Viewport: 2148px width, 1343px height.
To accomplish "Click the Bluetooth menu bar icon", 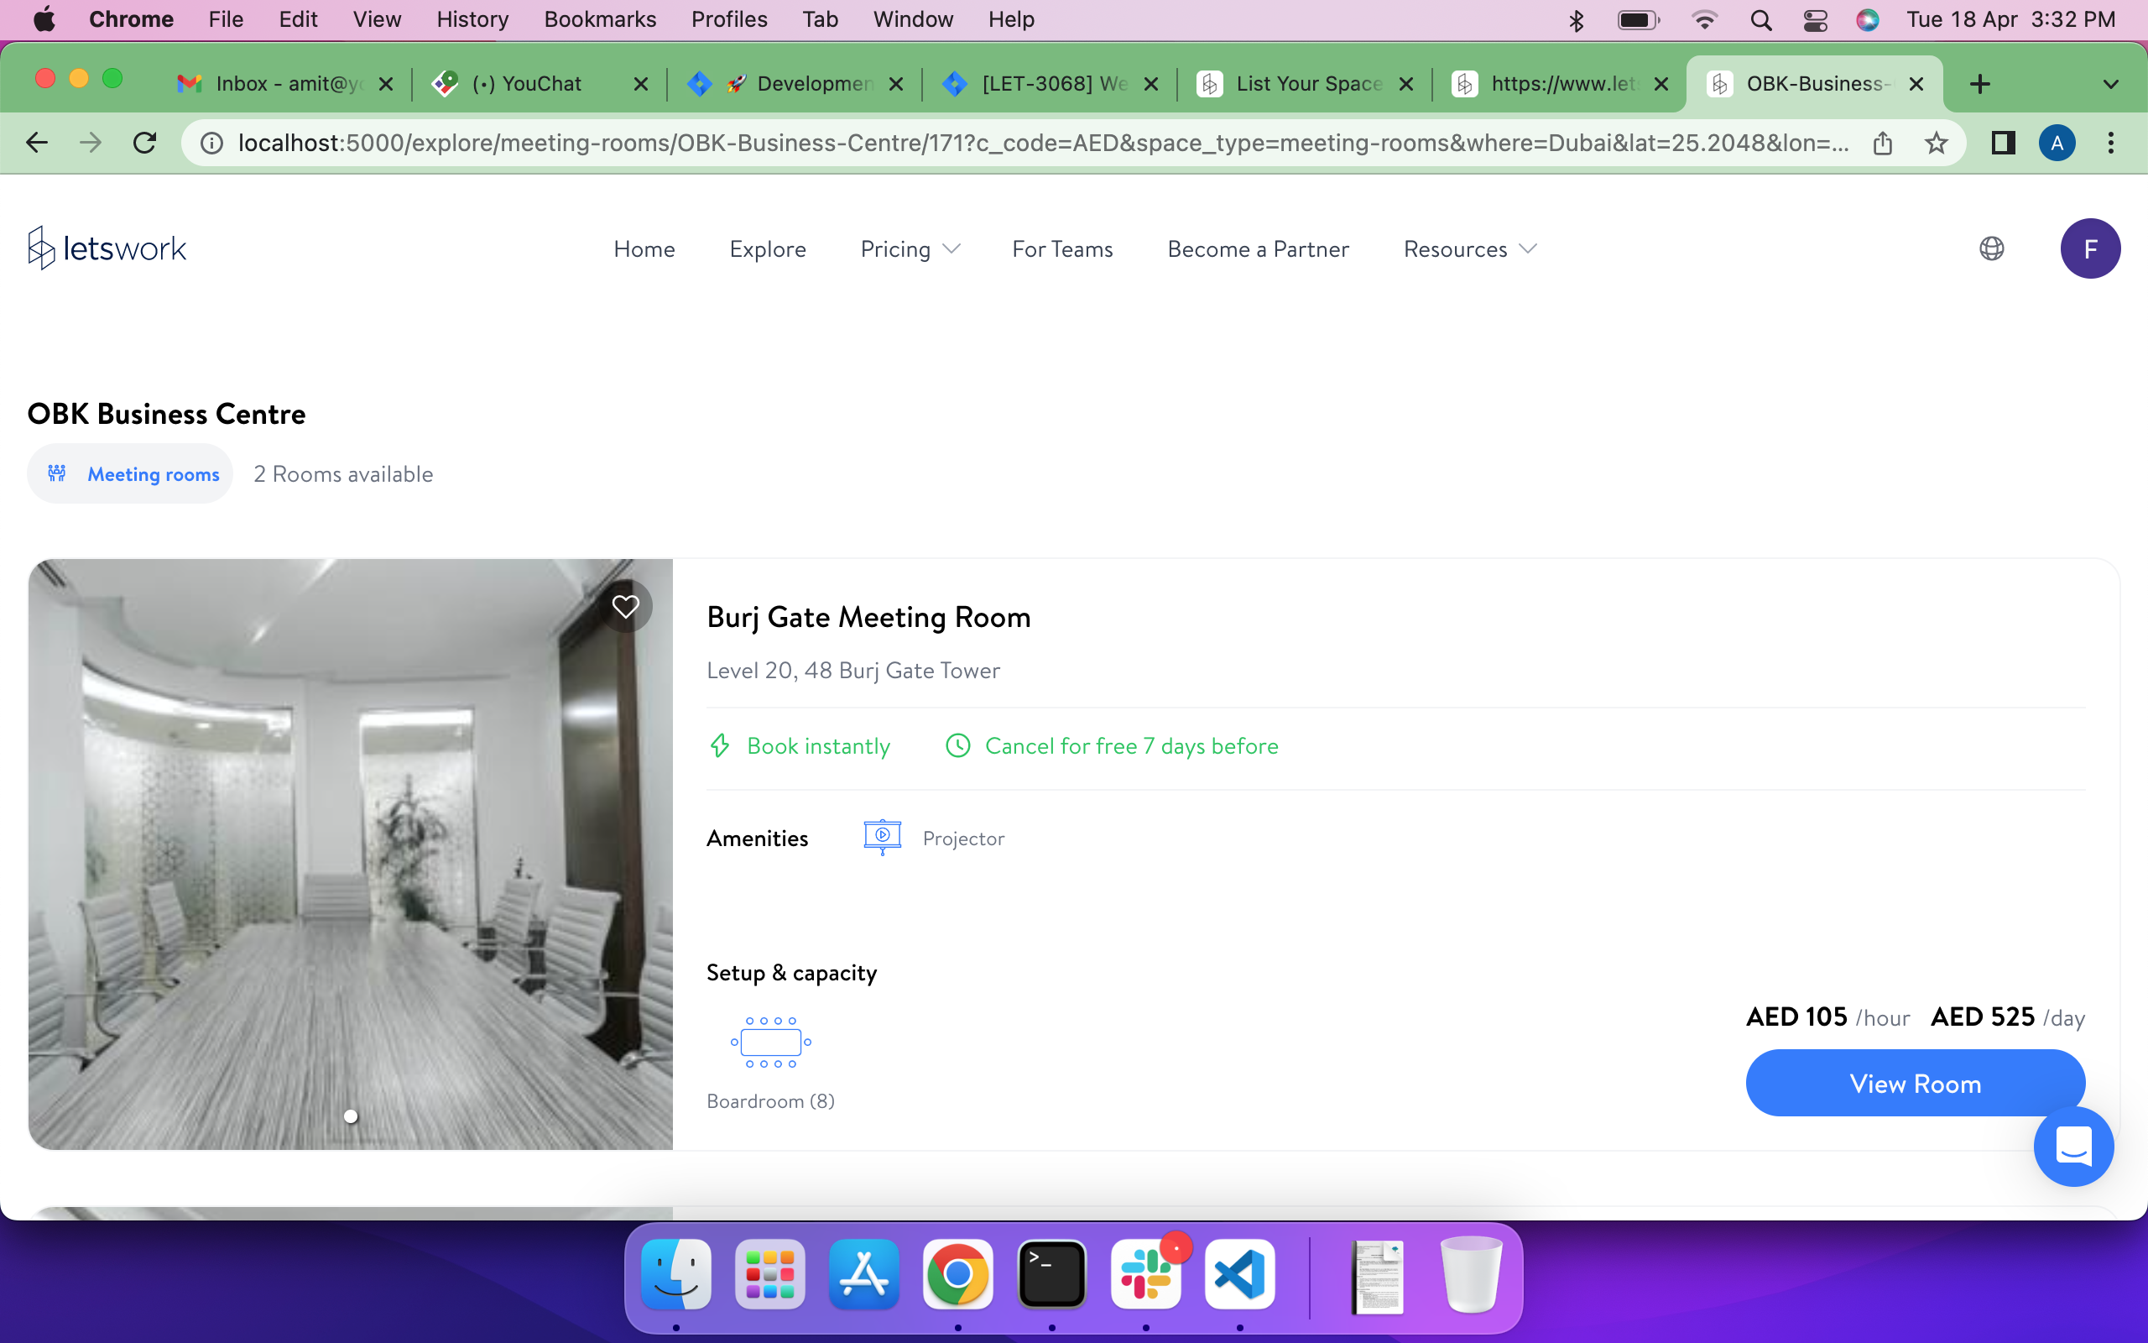I will tap(1577, 19).
